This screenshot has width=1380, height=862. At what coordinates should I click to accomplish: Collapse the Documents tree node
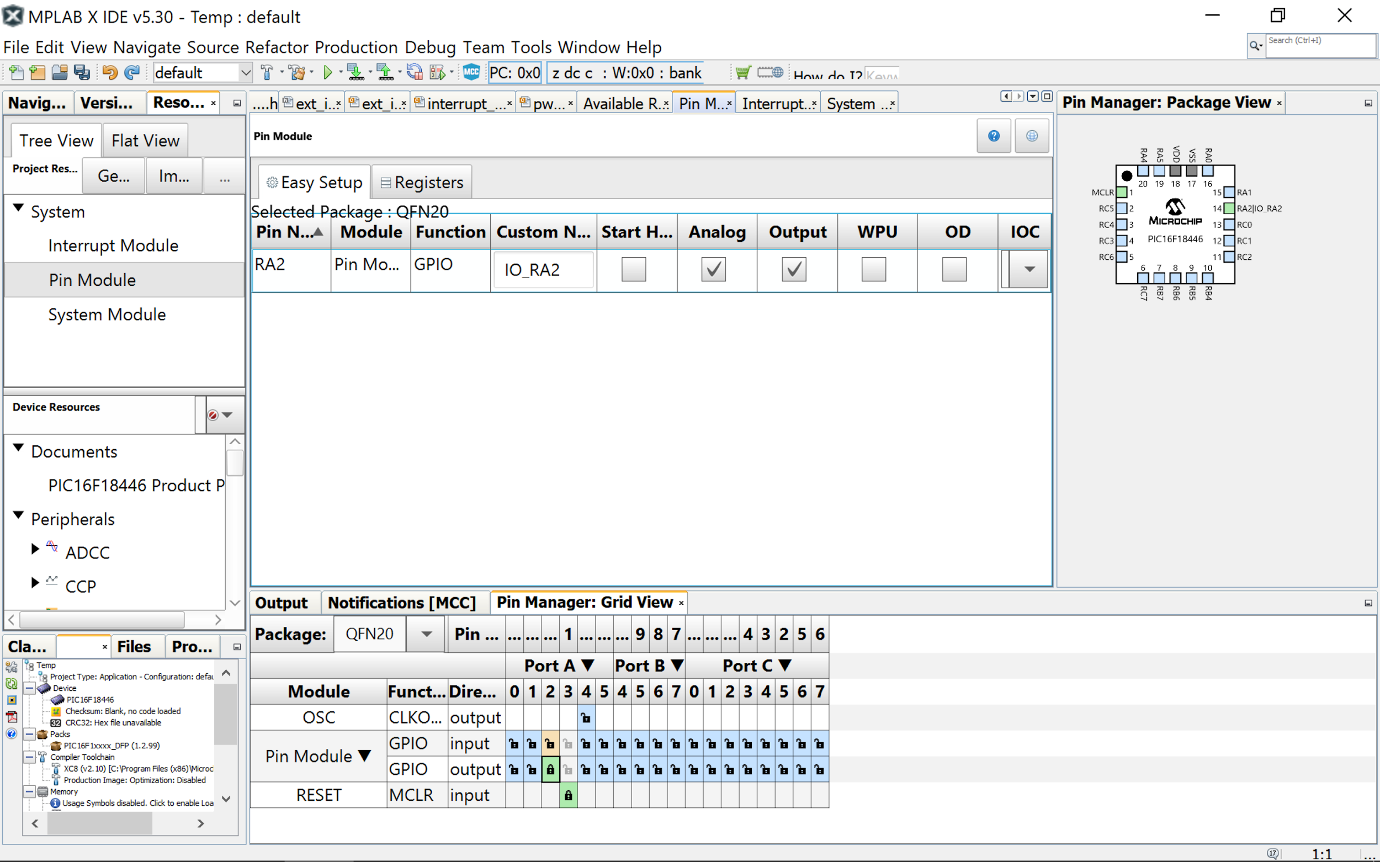point(19,448)
